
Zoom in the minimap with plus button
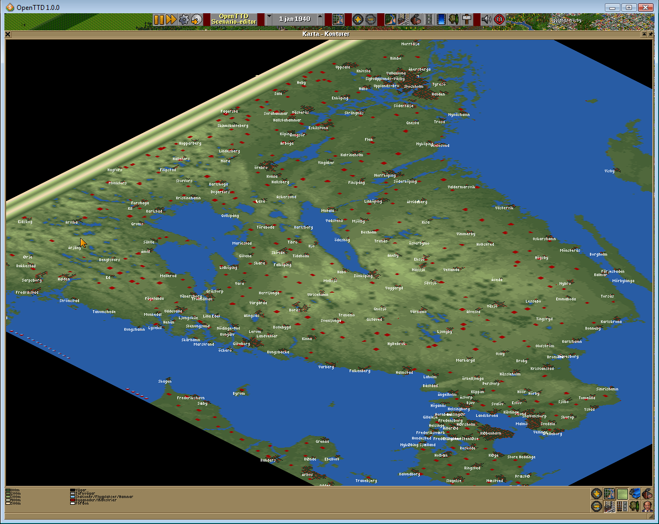[x=597, y=494]
